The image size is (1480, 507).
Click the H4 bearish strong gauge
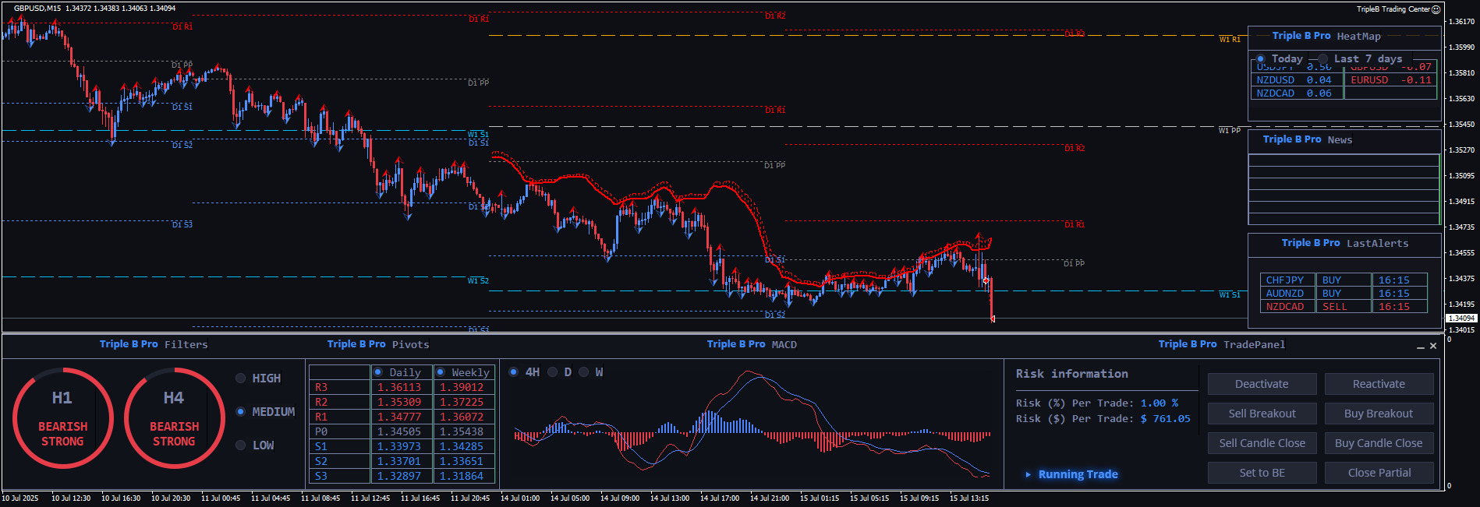tap(174, 418)
